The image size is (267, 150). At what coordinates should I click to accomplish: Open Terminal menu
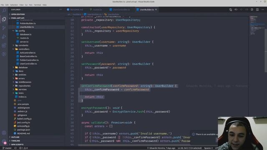click(37, 5)
